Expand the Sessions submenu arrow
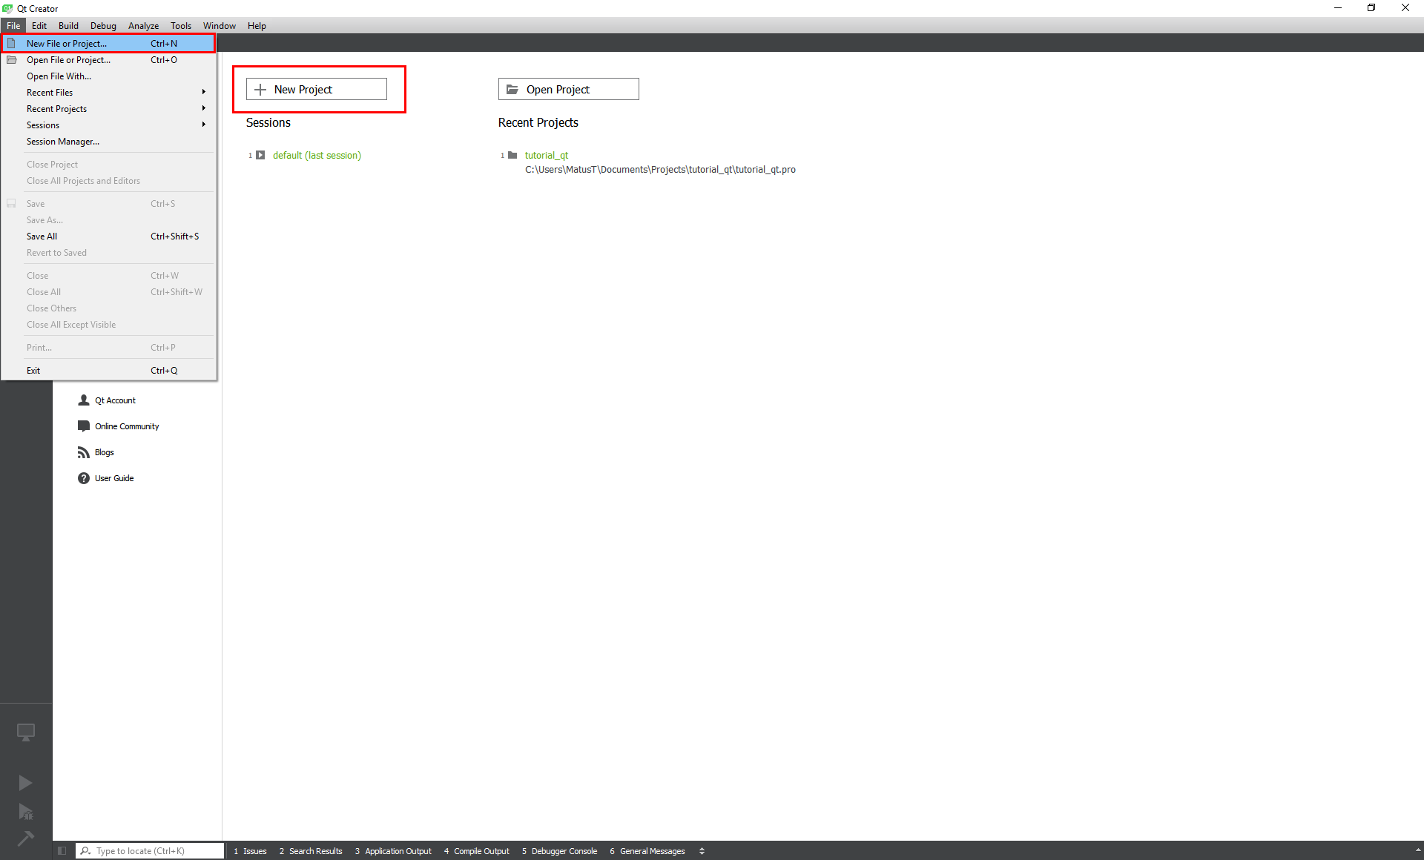The image size is (1424, 860). click(x=203, y=125)
